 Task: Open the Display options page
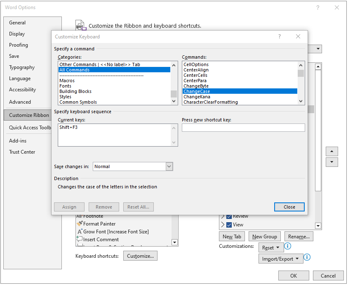coord(17,34)
